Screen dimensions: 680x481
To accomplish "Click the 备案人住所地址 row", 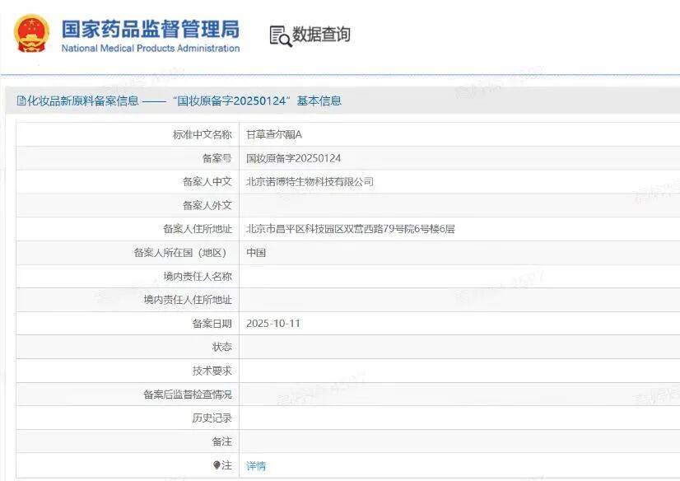I will (329, 228).
